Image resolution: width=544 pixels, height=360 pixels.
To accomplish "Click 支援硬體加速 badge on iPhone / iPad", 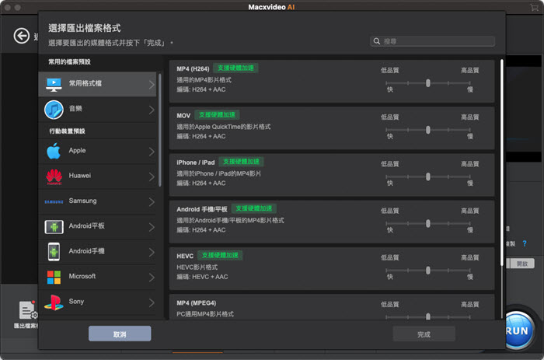I will 241,162.
